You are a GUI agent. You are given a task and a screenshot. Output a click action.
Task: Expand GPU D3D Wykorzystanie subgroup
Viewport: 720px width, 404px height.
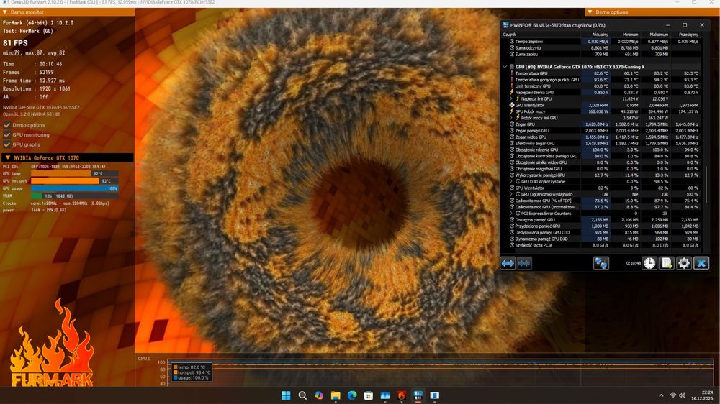(511, 182)
